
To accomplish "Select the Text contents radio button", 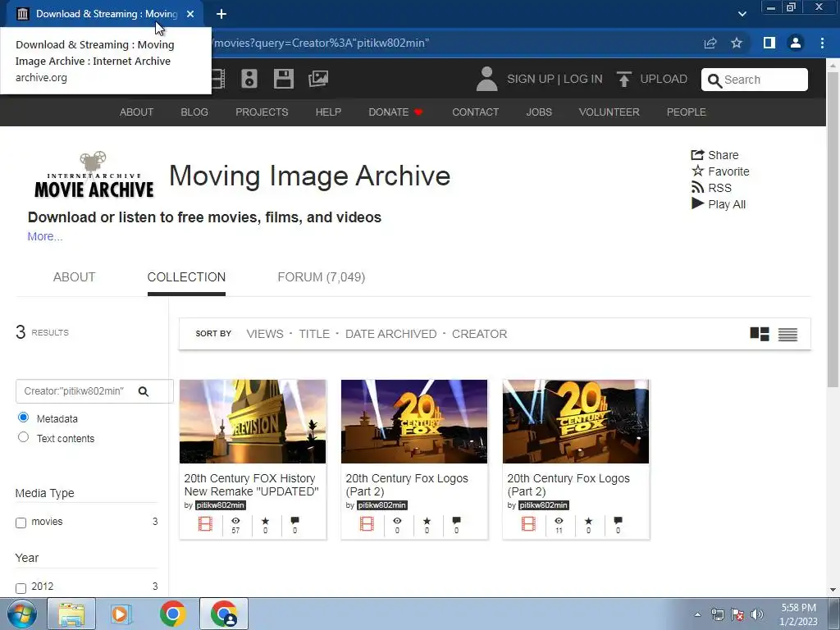I will [x=23, y=437].
